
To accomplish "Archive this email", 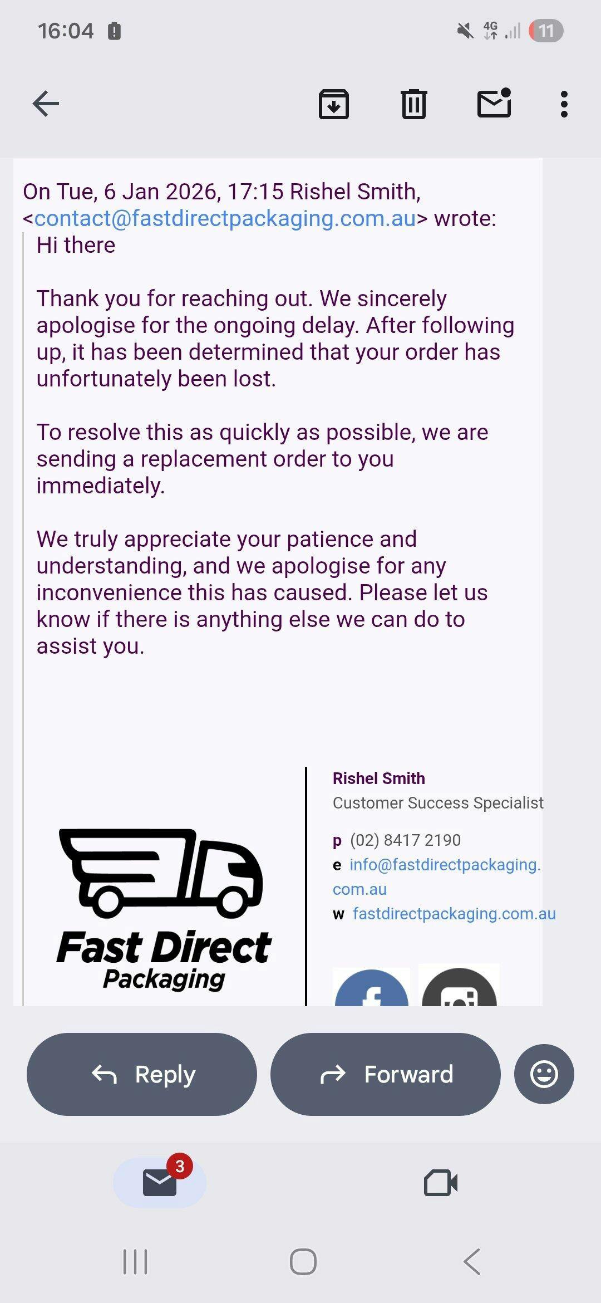I will 334,104.
